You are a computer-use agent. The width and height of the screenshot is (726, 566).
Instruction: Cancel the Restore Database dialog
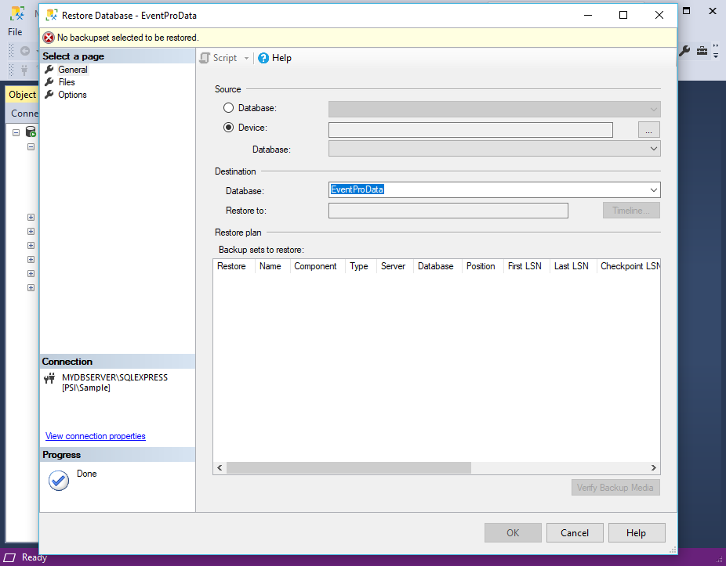point(575,532)
